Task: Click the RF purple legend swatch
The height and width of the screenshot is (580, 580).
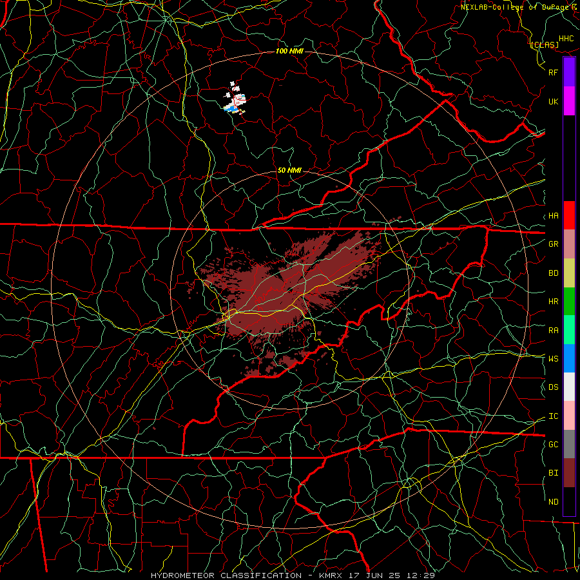Action: pos(569,72)
